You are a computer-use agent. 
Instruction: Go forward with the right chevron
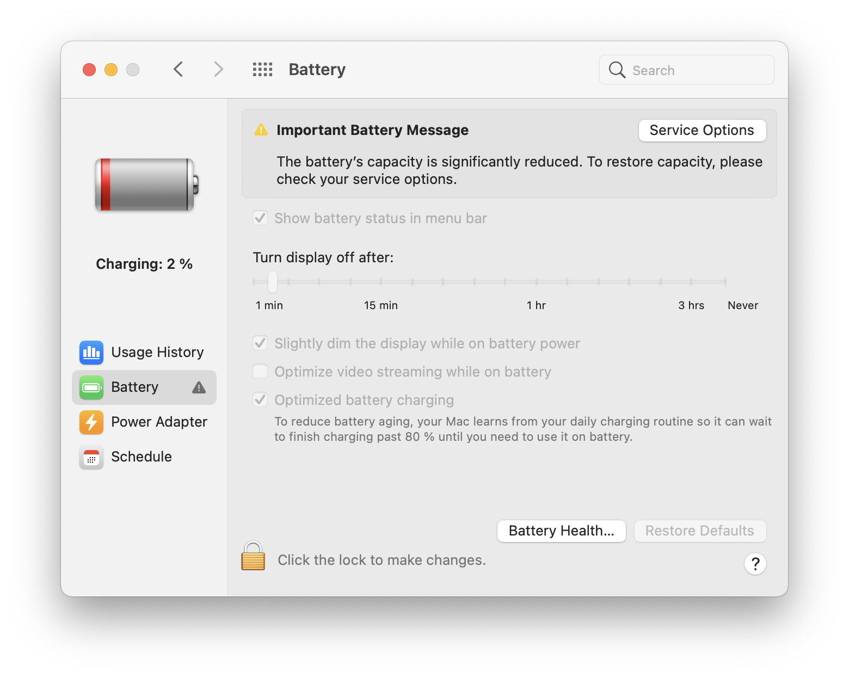218,70
